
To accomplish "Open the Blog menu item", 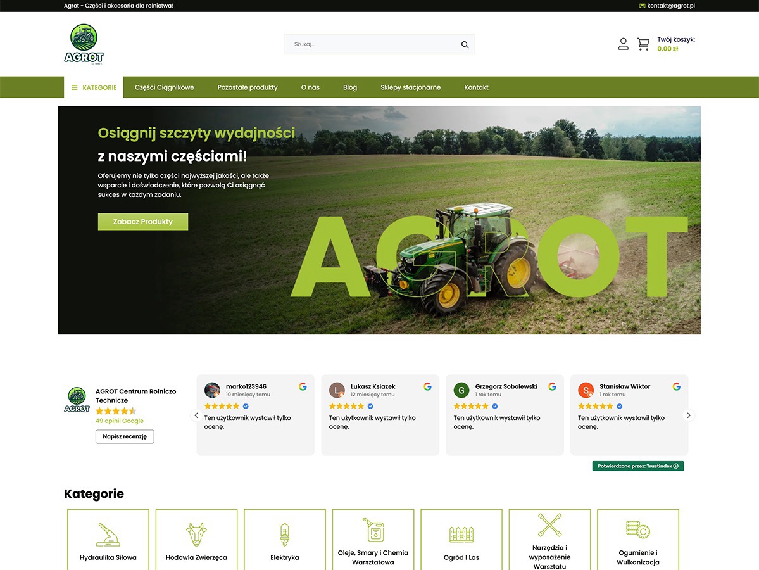I will click(350, 87).
